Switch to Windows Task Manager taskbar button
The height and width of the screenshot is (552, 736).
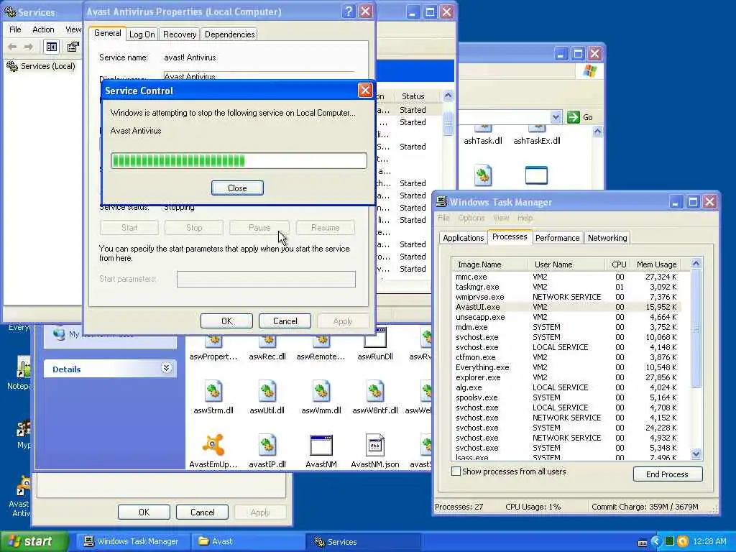coord(132,541)
